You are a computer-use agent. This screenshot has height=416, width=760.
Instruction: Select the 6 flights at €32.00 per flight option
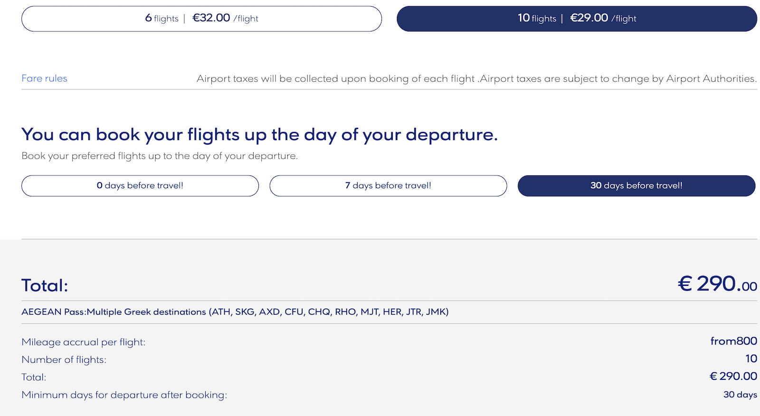pos(201,19)
